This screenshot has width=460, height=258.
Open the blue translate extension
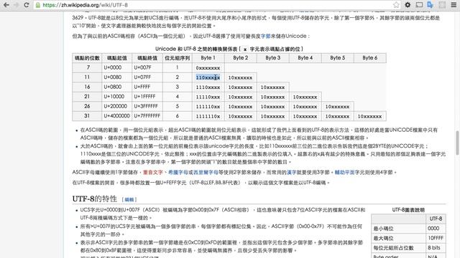(430, 5)
